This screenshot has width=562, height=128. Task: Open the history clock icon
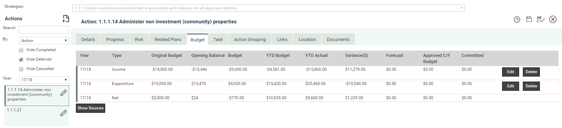pyautogui.click(x=517, y=20)
